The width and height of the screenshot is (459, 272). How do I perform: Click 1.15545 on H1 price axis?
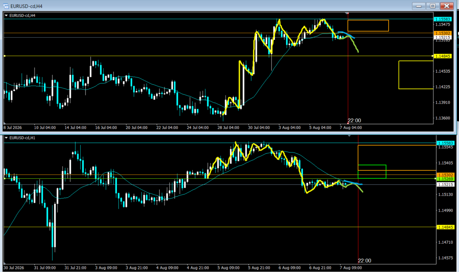(445, 147)
